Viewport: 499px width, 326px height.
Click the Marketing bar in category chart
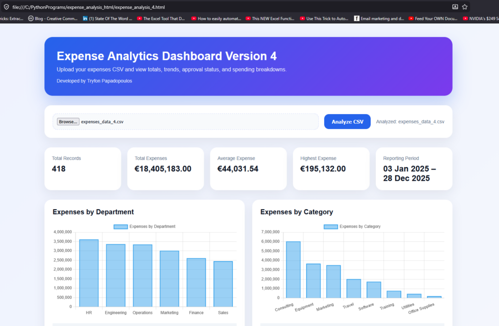pyautogui.click(x=333, y=282)
